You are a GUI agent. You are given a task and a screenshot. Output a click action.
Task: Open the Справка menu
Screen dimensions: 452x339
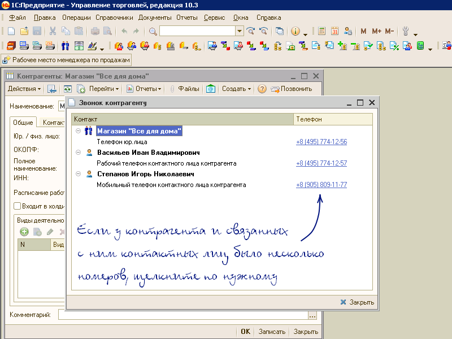coord(269,18)
